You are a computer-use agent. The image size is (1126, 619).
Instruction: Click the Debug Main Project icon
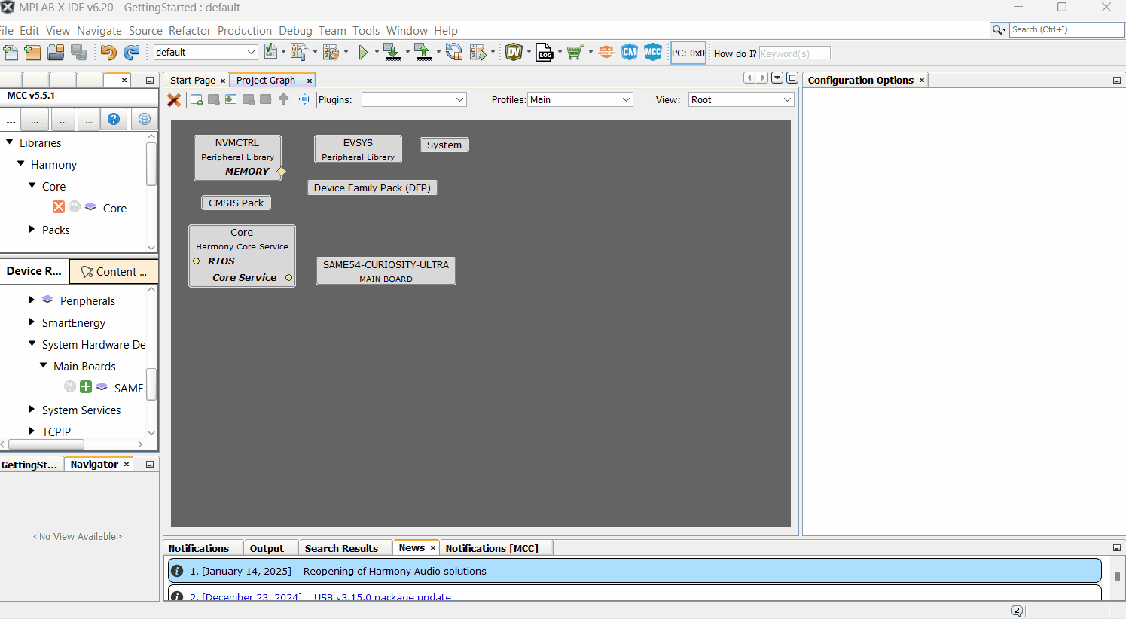point(478,52)
